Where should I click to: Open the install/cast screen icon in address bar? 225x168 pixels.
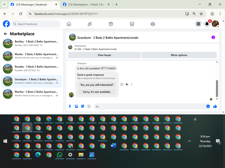coord(187,14)
